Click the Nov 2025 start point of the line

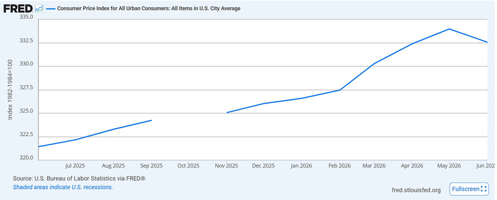click(227, 113)
